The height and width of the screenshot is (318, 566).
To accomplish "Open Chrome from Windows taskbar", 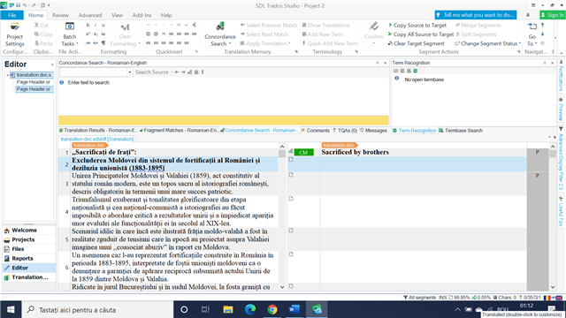I will tap(272, 309).
